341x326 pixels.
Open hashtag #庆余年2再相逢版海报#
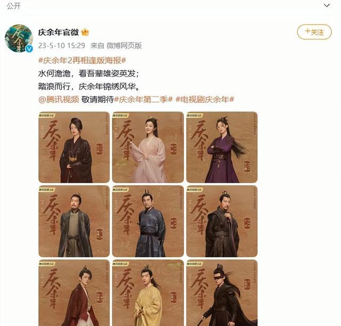click(x=82, y=60)
